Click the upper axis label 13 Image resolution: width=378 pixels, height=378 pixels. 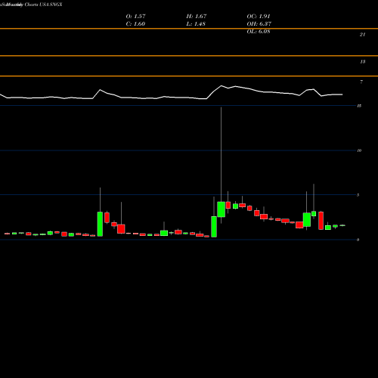[362, 62]
